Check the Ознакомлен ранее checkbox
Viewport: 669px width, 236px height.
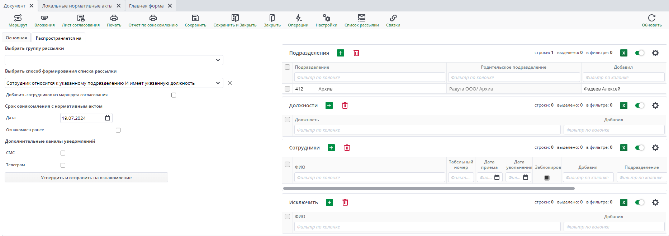click(118, 130)
